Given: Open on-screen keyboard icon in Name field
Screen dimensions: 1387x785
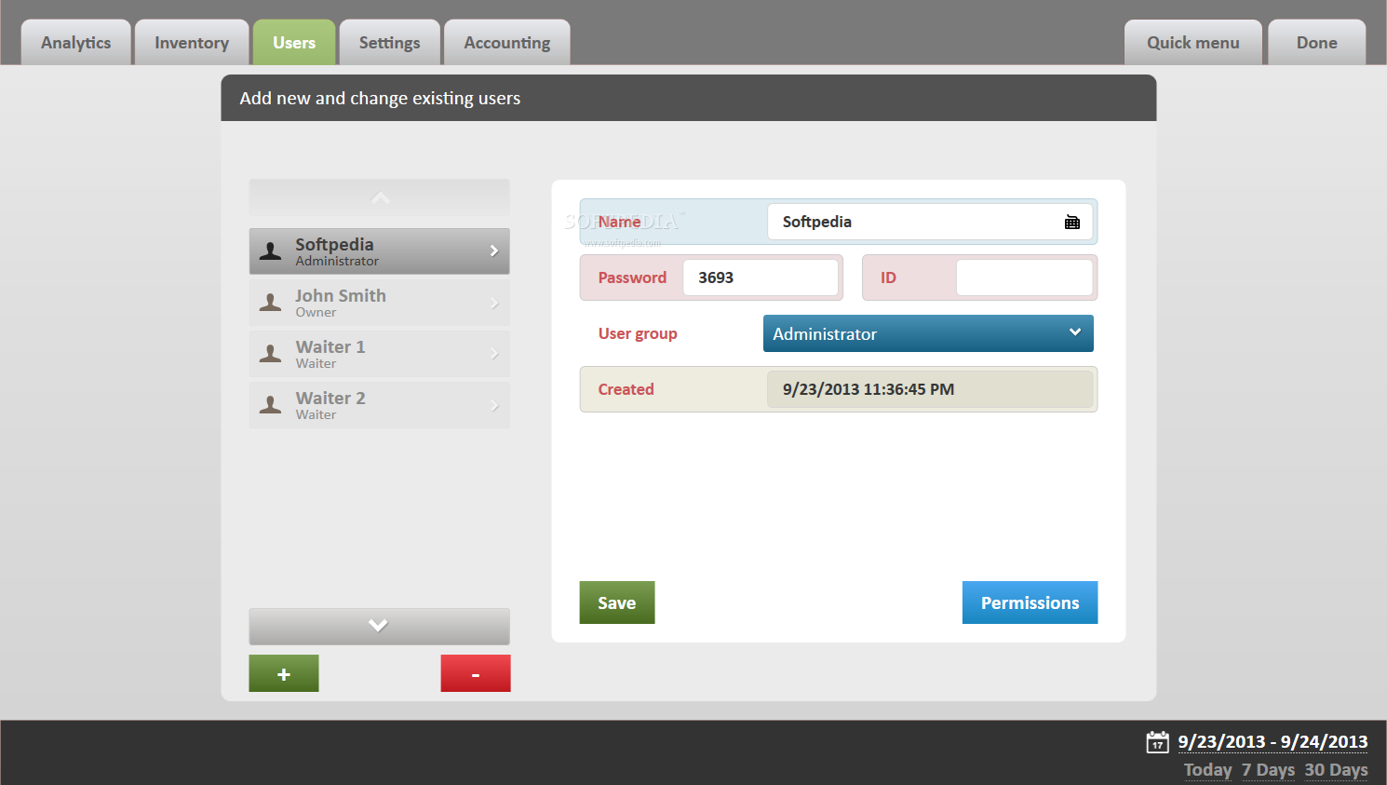Looking at the screenshot, I should point(1072,222).
